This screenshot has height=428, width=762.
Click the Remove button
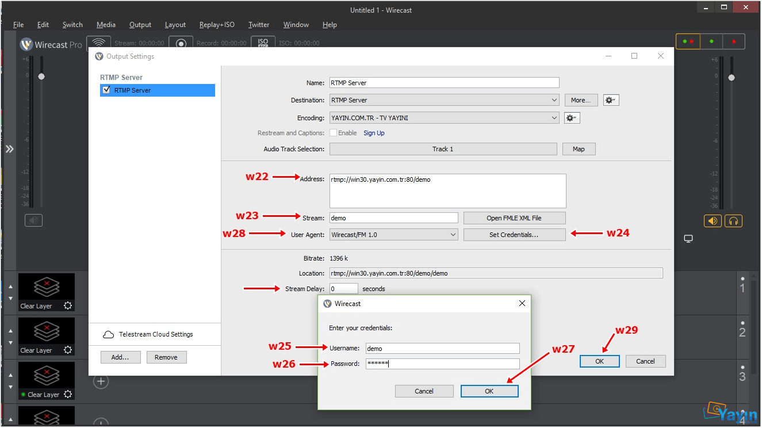tap(166, 357)
